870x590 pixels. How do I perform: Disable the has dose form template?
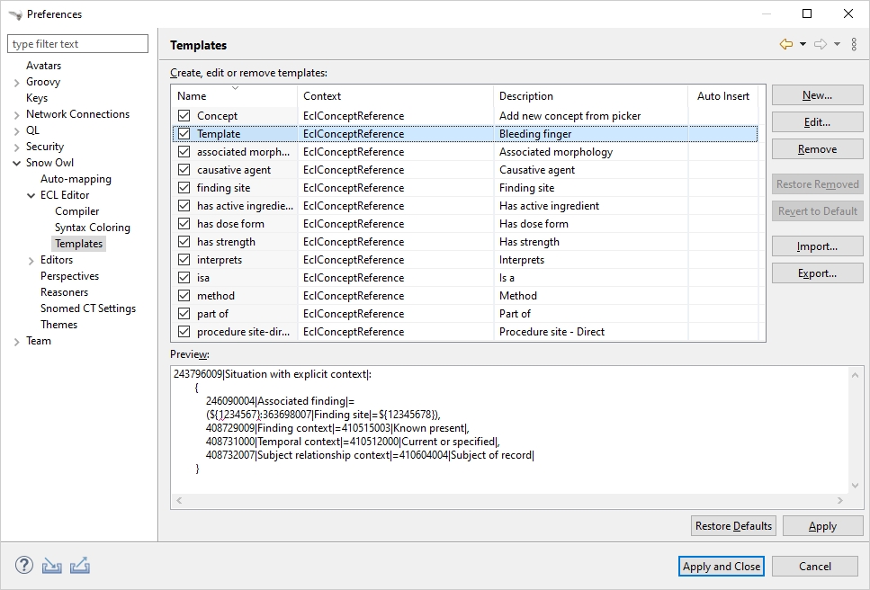(x=184, y=224)
